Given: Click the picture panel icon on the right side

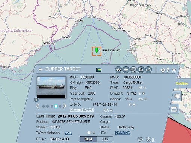Looking at the screenshot, I should (177, 96).
